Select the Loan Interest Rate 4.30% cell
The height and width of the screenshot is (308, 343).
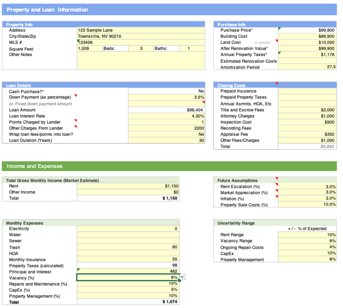click(x=167, y=116)
